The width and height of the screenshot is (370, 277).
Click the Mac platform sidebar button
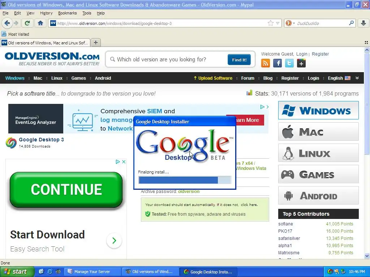(318, 132)
